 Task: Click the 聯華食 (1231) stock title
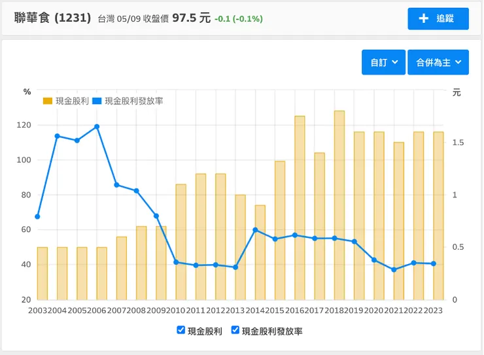(x=52, y=18)
